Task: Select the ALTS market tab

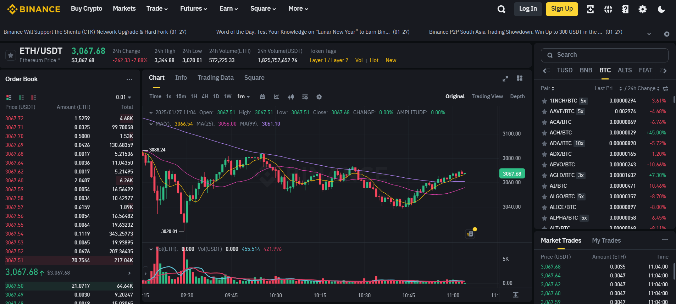Action: [x=625, y=70]
